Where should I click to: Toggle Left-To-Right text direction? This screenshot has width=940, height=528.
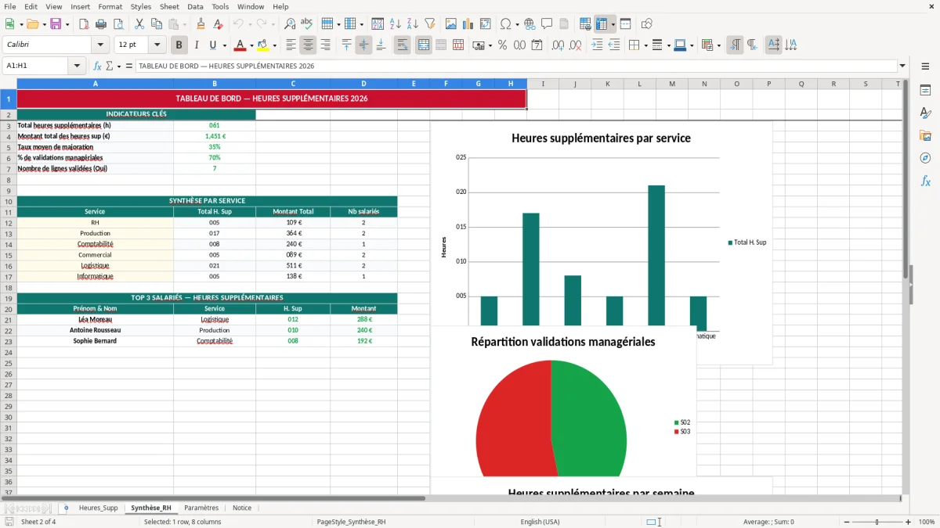[x=735, y=45]
